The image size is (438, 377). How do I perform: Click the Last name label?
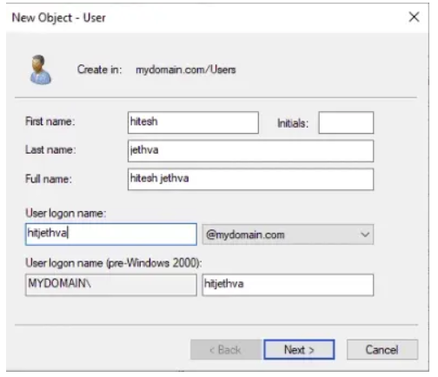(50, 149)
